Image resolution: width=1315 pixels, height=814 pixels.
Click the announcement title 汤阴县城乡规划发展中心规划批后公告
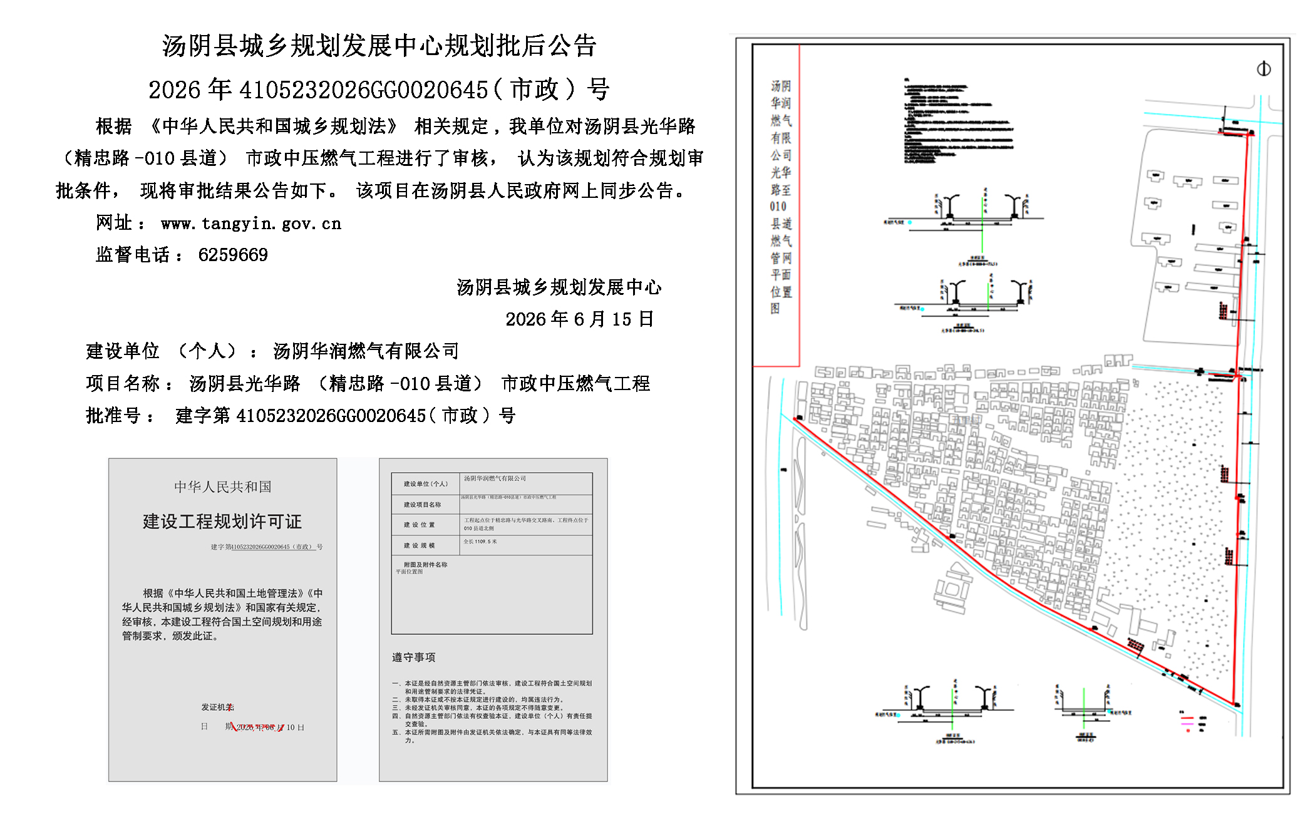pos(379,46)
